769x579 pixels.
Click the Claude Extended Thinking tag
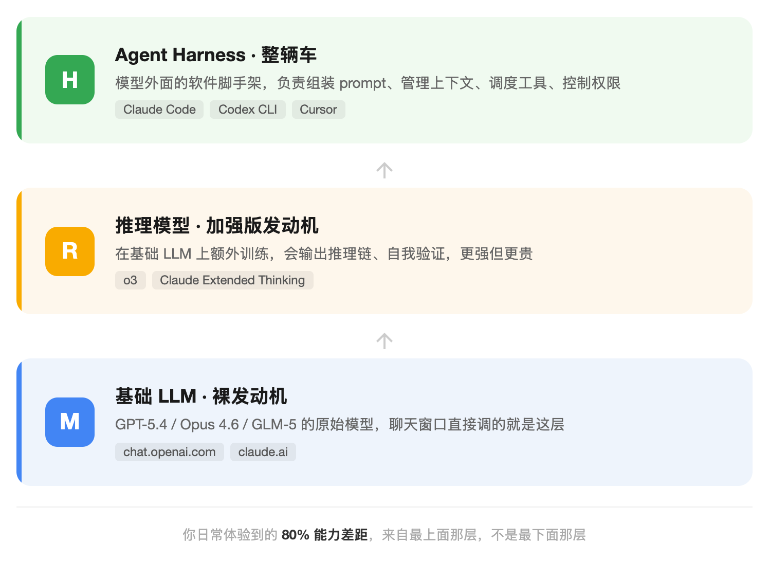[x=233, y=280]
